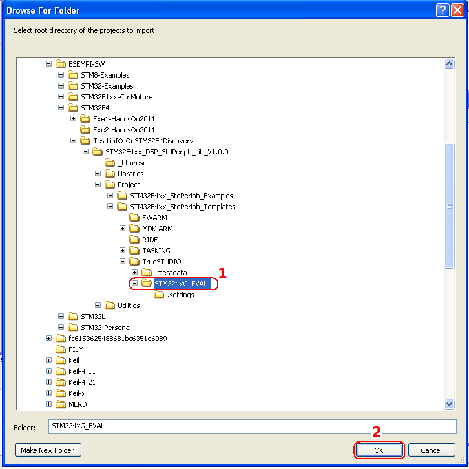Viewport: 469px width, 469px height.
Task: Click the Folder name input field
Action: pos(252,426)
